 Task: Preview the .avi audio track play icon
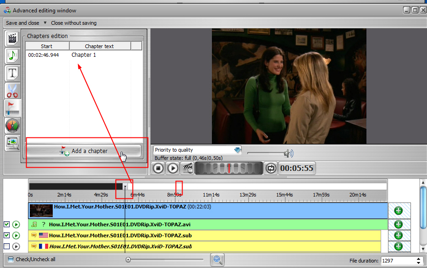16,224
